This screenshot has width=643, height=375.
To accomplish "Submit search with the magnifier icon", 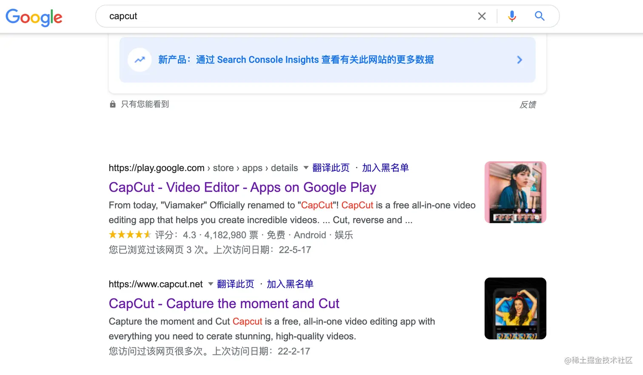I will point(540,16).
